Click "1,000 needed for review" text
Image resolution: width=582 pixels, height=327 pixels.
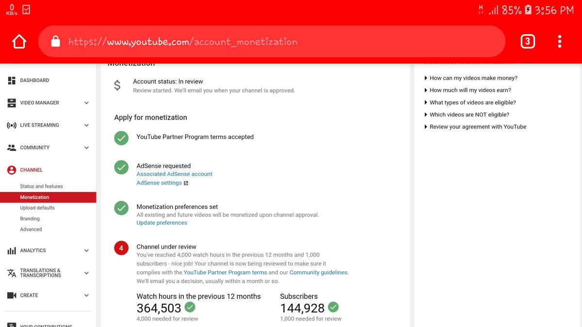point(311,319)
